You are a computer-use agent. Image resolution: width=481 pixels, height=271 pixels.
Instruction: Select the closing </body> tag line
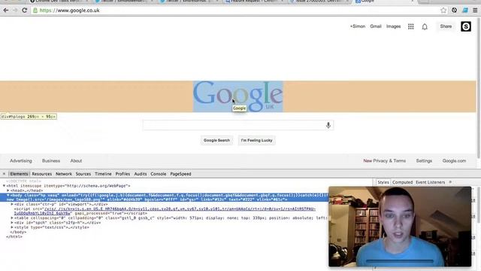18,232
